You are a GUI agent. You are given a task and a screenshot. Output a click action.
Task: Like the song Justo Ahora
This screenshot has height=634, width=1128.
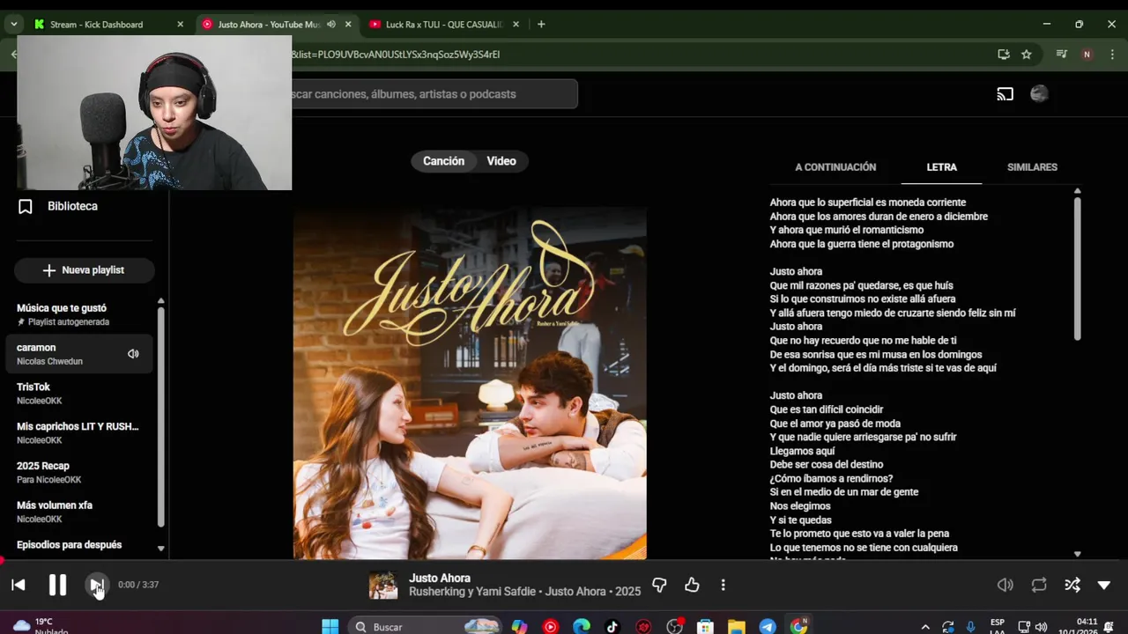click(x=692, y=585)
